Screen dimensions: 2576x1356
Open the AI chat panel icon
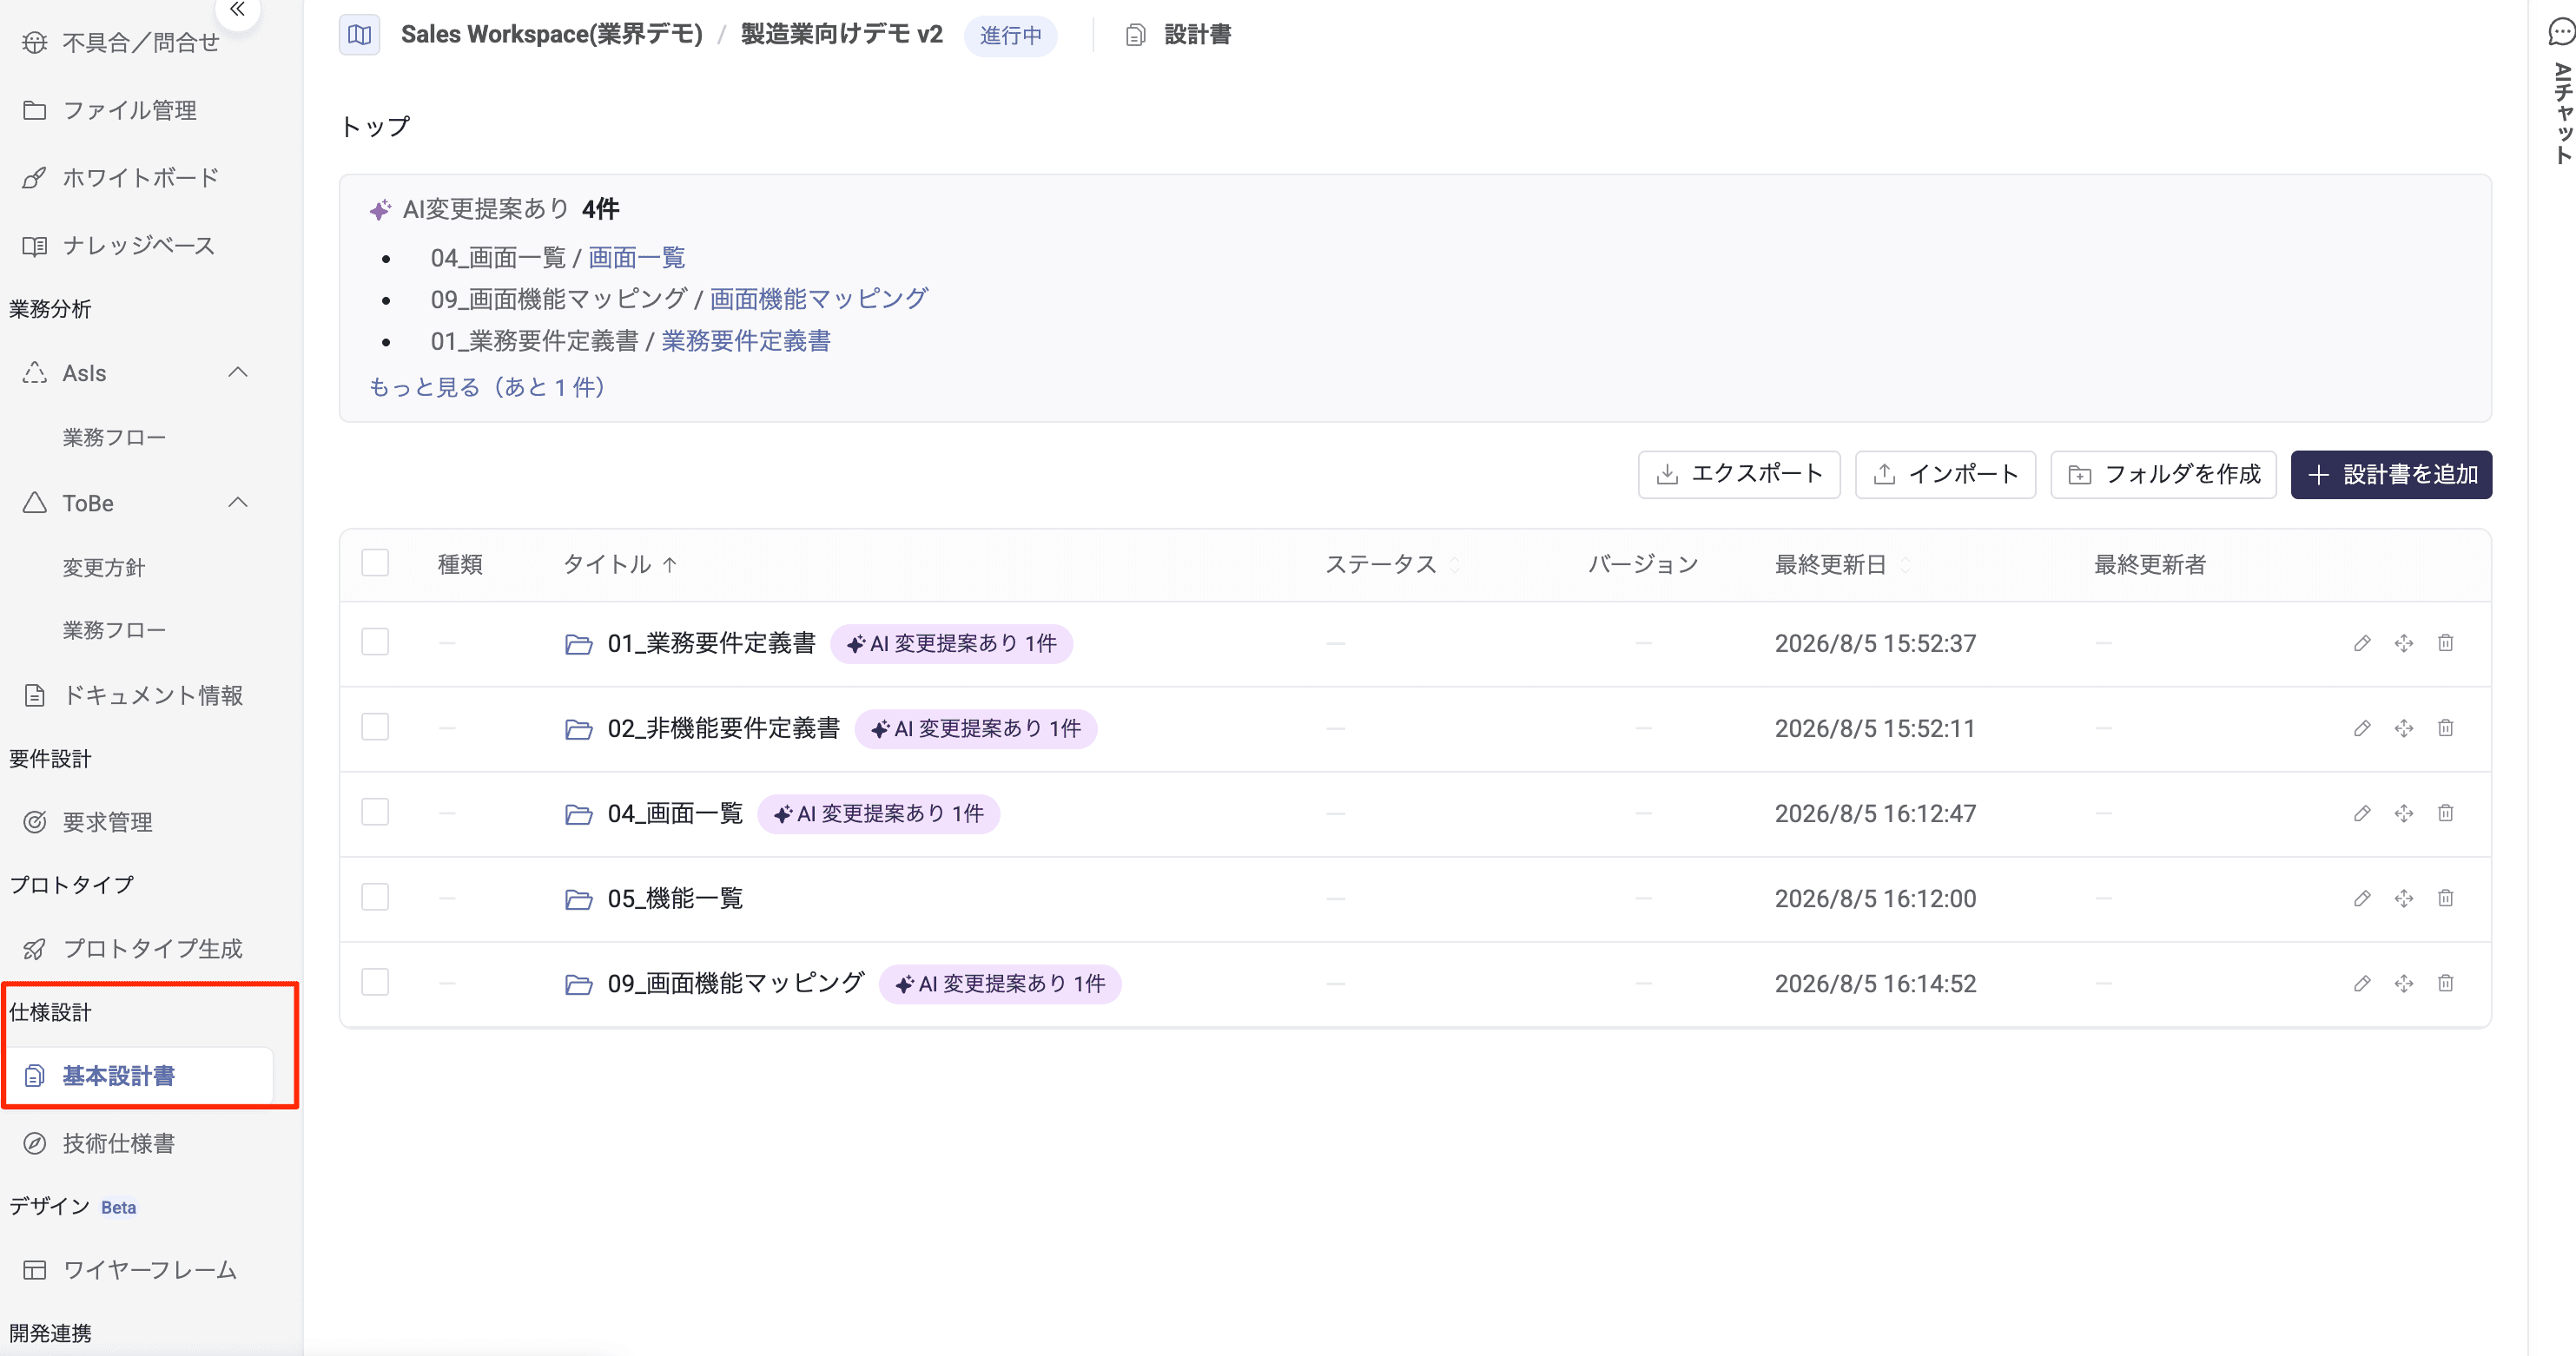click(x=2560, y=33)
